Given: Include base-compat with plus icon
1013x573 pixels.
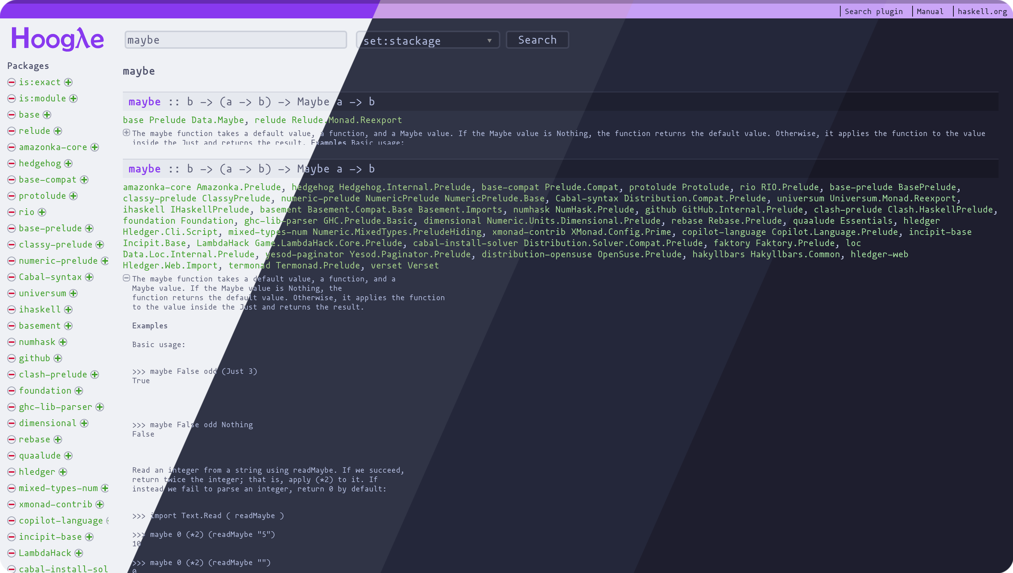Looking at the screenshot, I should coord(84,180).
